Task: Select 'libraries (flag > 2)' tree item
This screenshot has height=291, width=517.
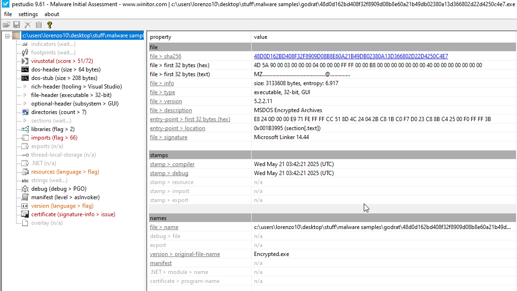Action: [x=53, y=129]
